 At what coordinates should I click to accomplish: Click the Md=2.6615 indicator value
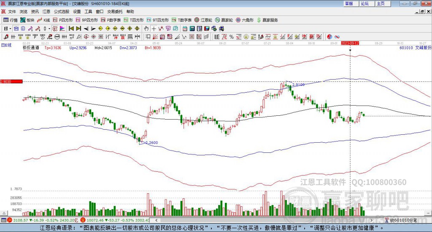point(103,48)
